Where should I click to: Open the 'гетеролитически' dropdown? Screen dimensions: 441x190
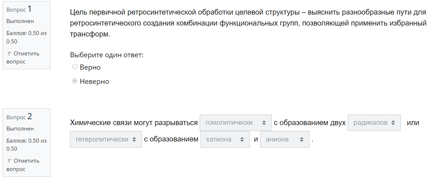pyautogui.click(x=106, y=139)
